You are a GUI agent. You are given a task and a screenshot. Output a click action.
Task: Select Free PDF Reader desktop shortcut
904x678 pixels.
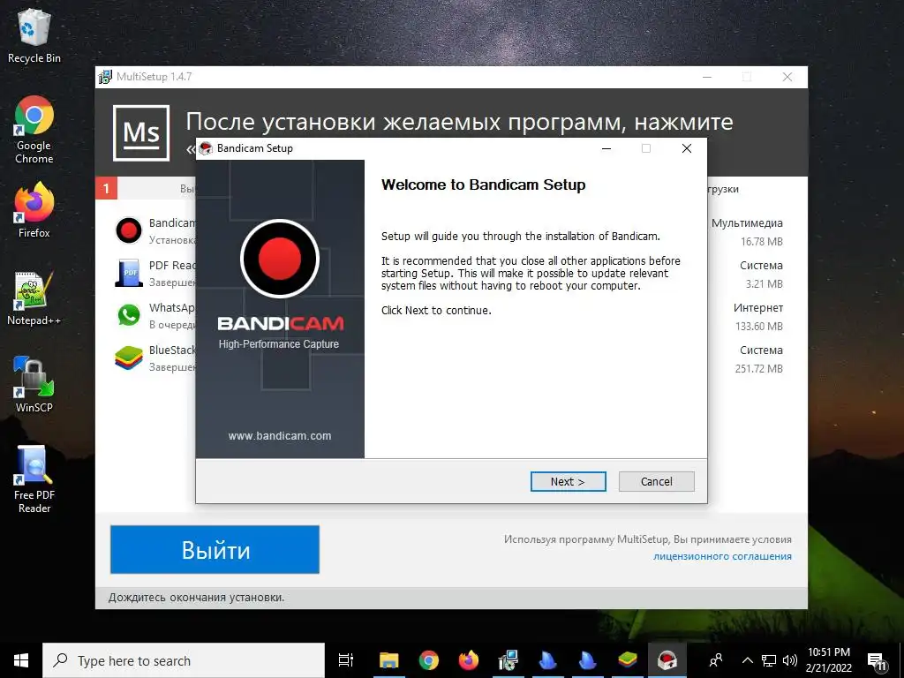[34, 479]
